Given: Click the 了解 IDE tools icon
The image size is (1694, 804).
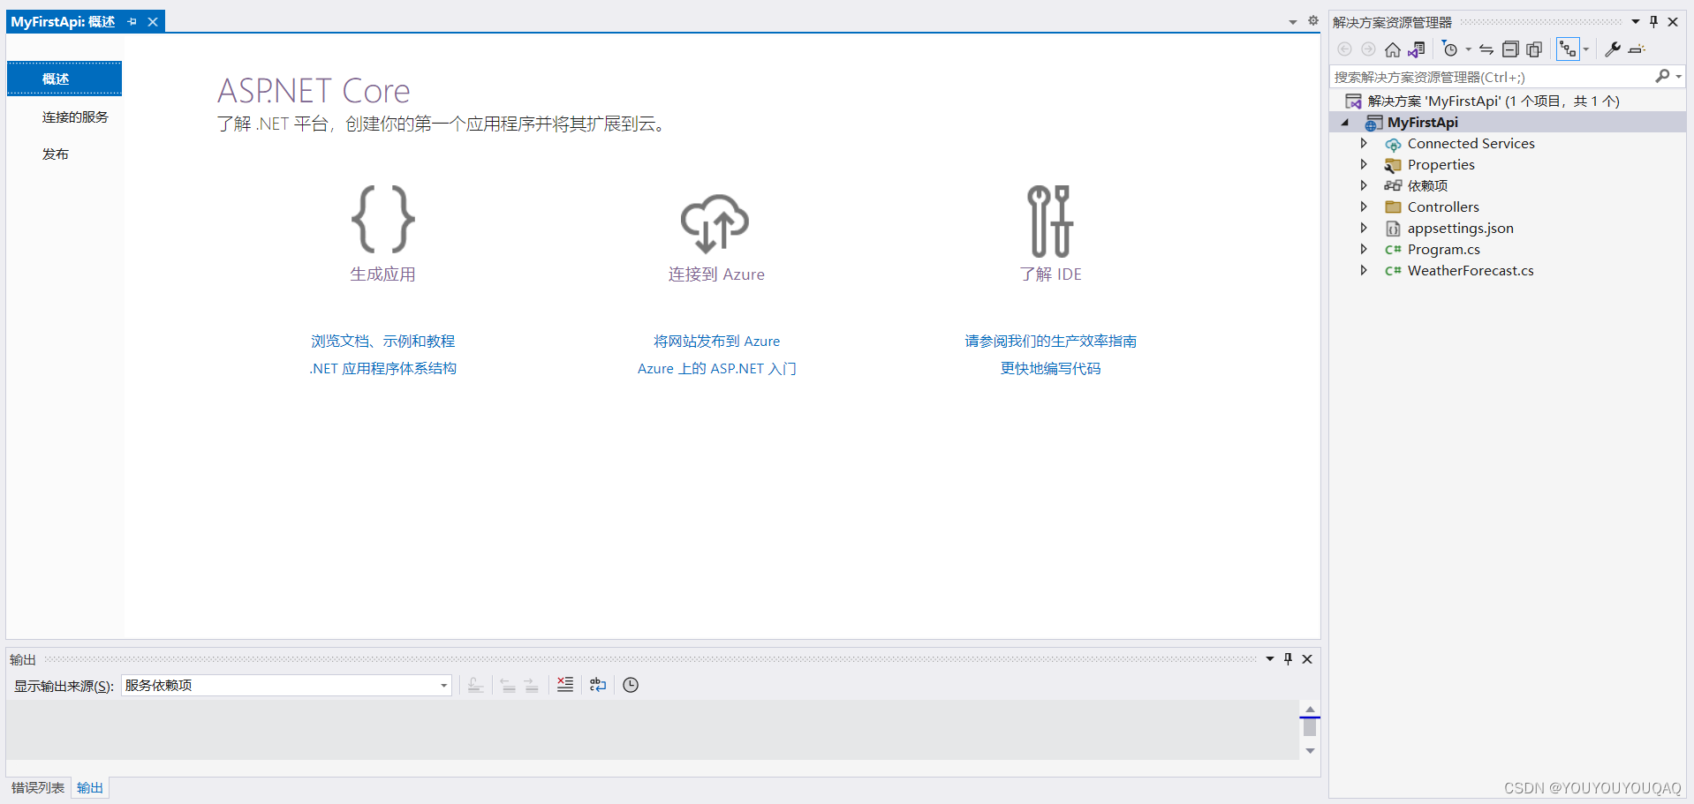Looking at the screenshot, I should (x=1050, y=221).
